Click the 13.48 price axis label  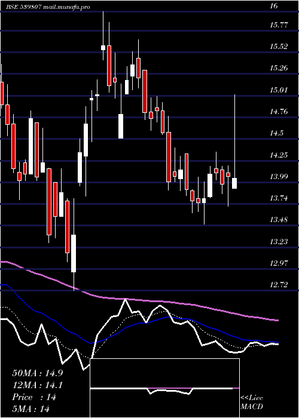[x=279, y=220]
